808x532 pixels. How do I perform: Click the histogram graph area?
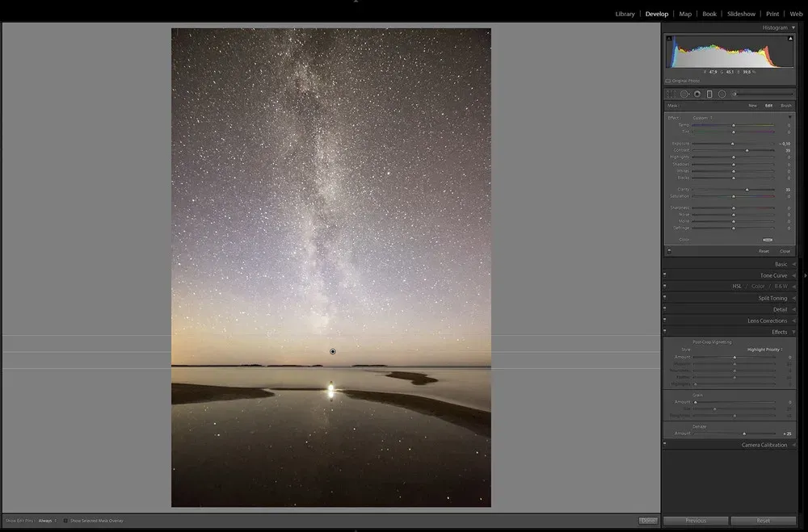(x=730, y=52)
